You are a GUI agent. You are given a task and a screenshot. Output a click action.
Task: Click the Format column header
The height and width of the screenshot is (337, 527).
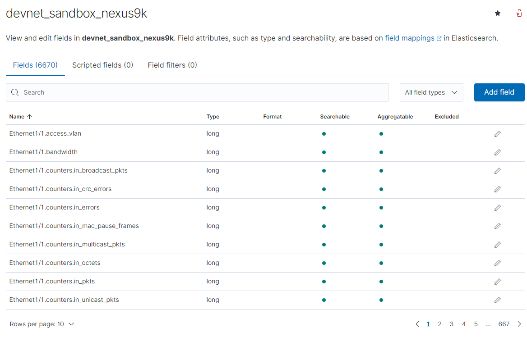(x=272, y=117)
